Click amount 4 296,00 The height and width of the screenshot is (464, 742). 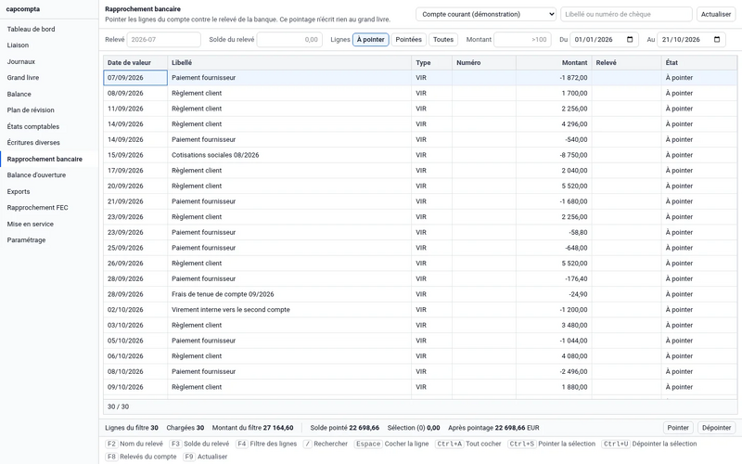coord(574,124)
